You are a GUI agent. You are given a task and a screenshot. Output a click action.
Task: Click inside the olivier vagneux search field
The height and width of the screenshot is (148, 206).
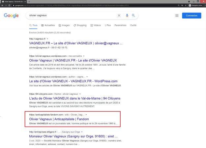pos(69,15)
